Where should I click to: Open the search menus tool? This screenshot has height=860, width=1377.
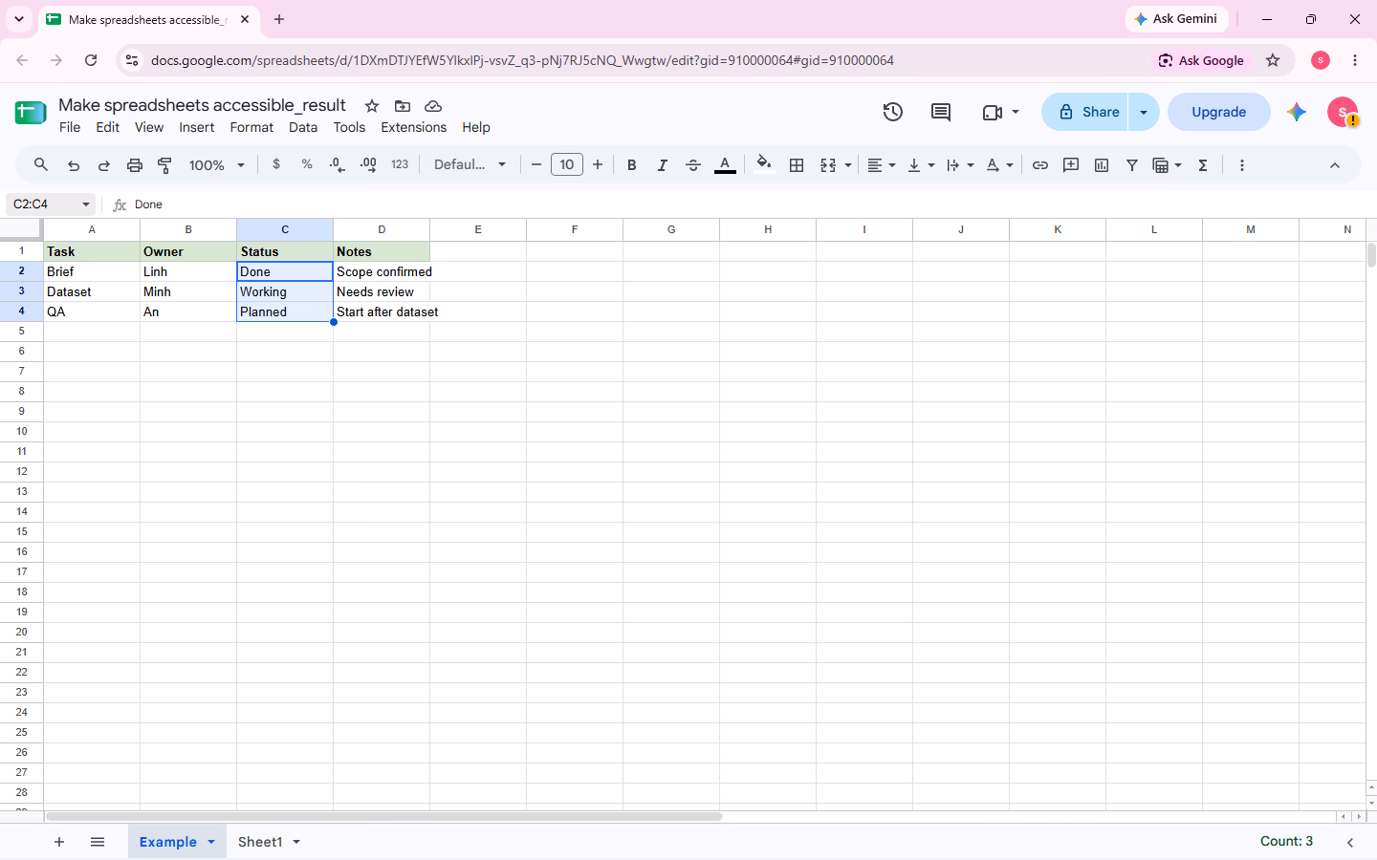(40, 164)
